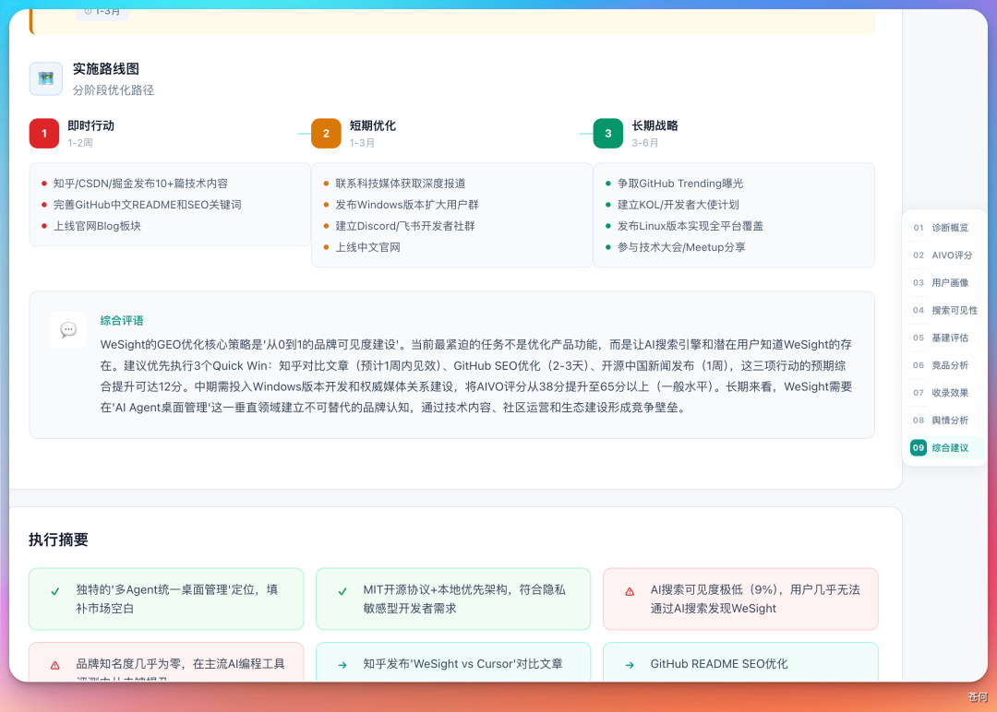Click text 独特的'多Agent统一桌面管理'定位
Image resolution: width=997 pixels, height=712 pixels.
(164, 589)
